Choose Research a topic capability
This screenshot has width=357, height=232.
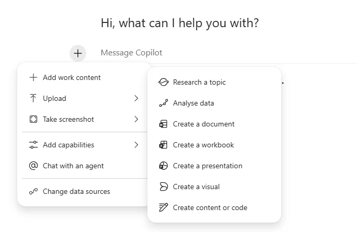click(214, 82)
